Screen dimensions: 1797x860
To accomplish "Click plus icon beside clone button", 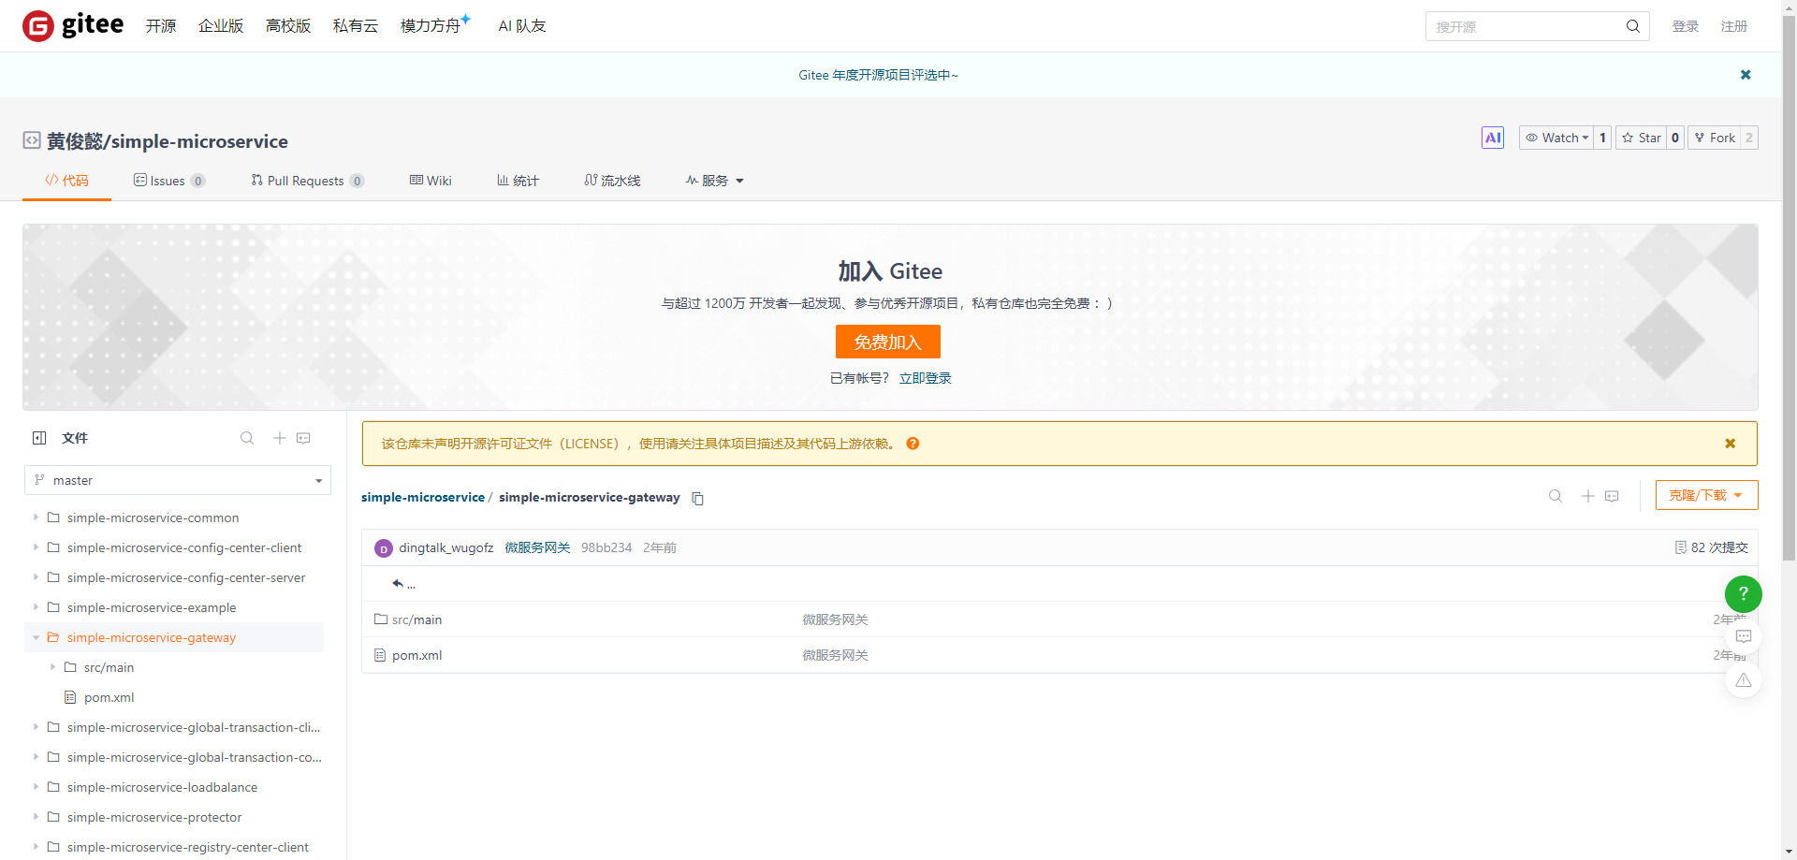I will (1587, 496).
